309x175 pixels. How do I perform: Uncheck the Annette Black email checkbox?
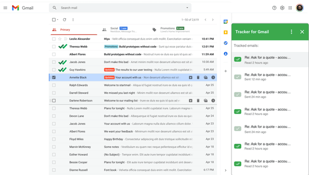54,77
